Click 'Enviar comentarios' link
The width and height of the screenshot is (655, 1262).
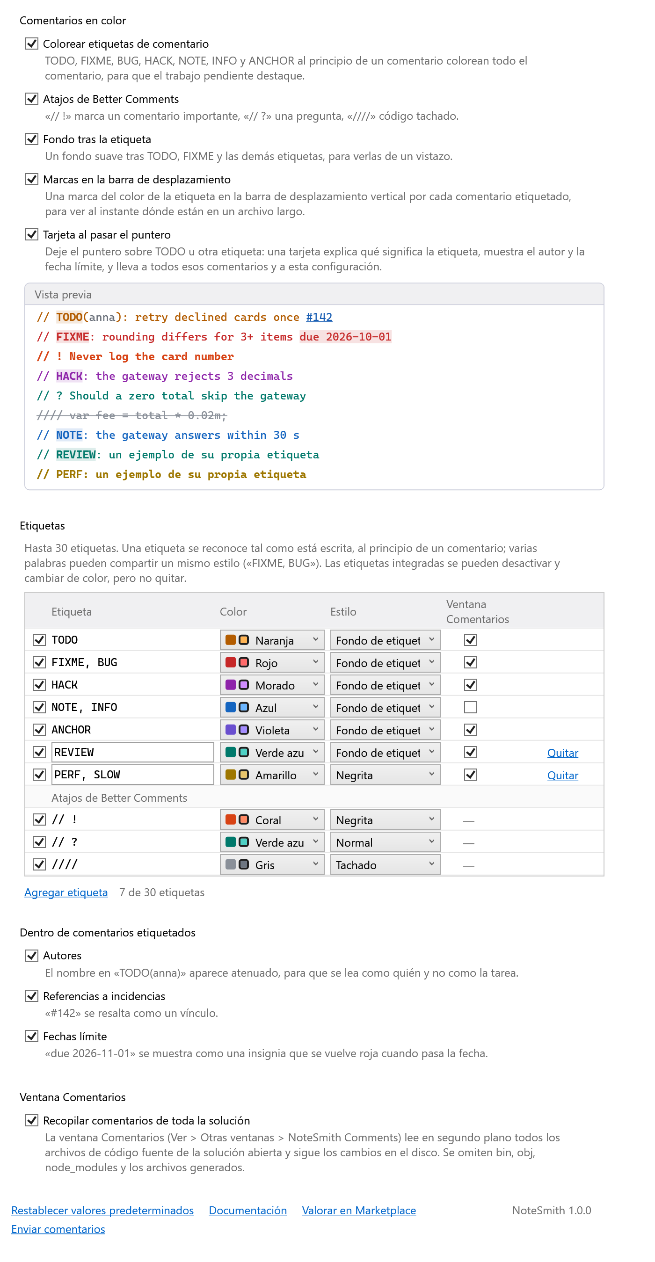(x=58, y=1230)
